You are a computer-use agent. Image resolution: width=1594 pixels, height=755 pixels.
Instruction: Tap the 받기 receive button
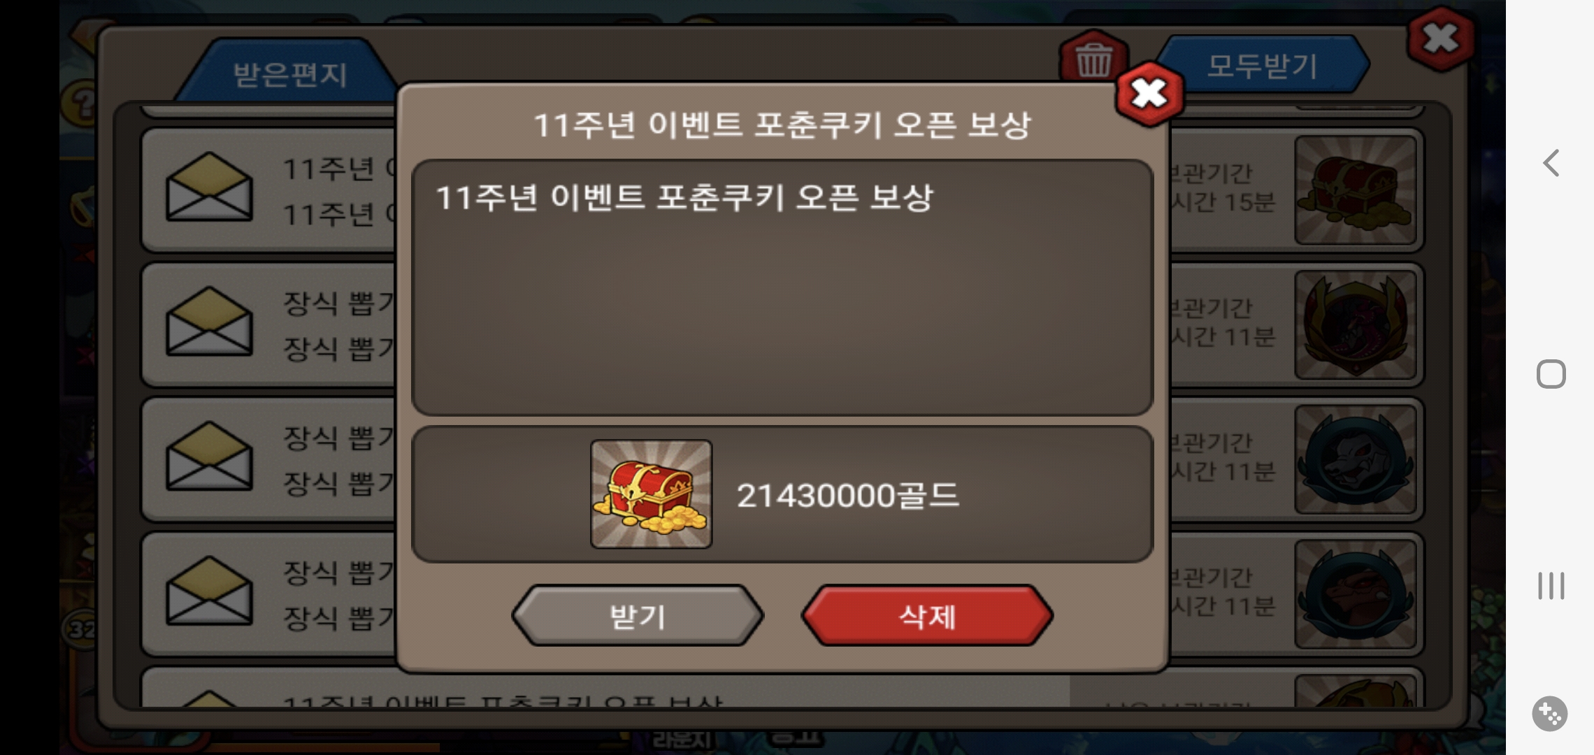coord(638,616)
